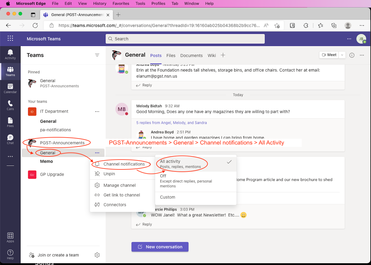Image resolution: width=371 pixels, height=265 pixels.
Task: Open General channel more options ellipsis
Action: pyautogui.click(x=97, y=153)
